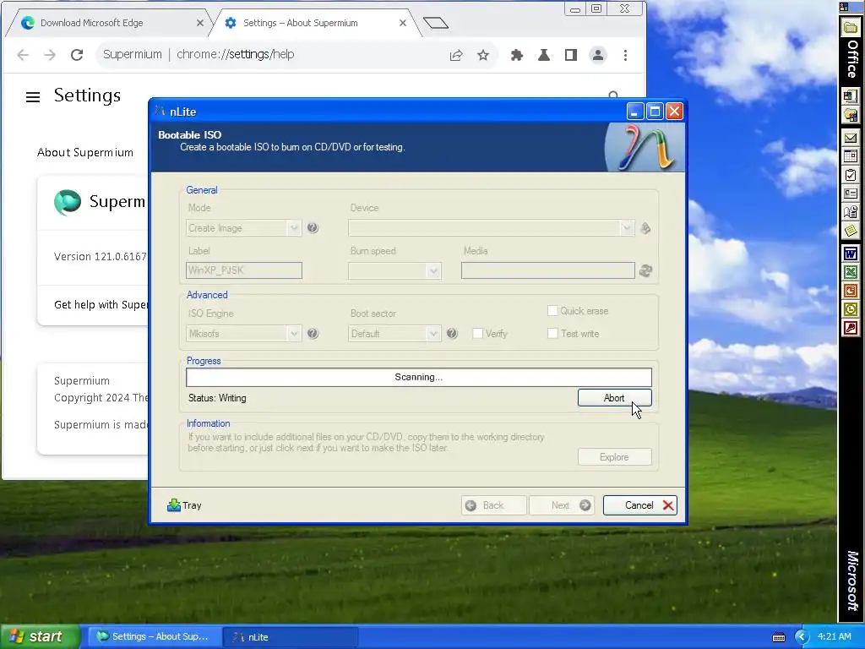
Task: Open New Office Document from shortcut bar
Action: coord(850,96)
